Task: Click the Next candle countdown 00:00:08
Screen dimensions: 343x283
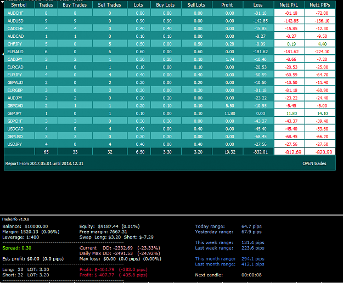Action: pyautogui.click(x=251, y=275)
